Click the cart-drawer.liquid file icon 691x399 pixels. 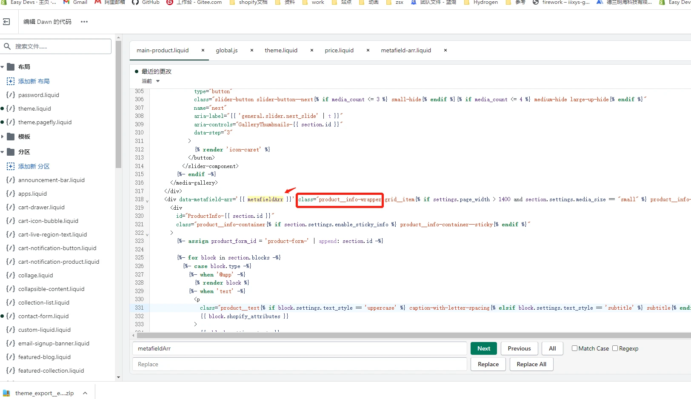(x=11, y=207)
